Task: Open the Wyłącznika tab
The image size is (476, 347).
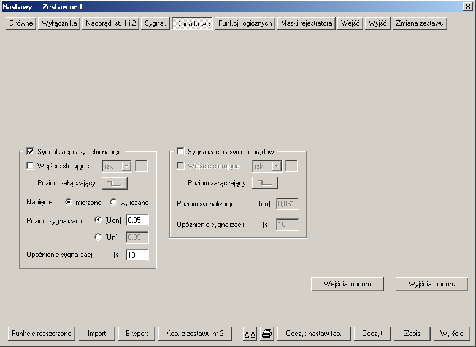Action: point(60,23)
